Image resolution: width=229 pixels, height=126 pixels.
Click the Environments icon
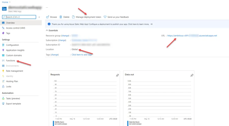tap(3, 66)
